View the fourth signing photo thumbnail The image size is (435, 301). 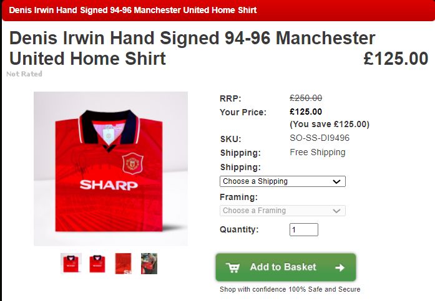point(149,264)
